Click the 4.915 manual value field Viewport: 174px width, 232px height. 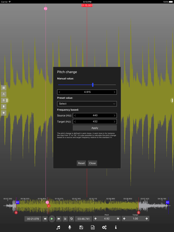tap(87, 92)
